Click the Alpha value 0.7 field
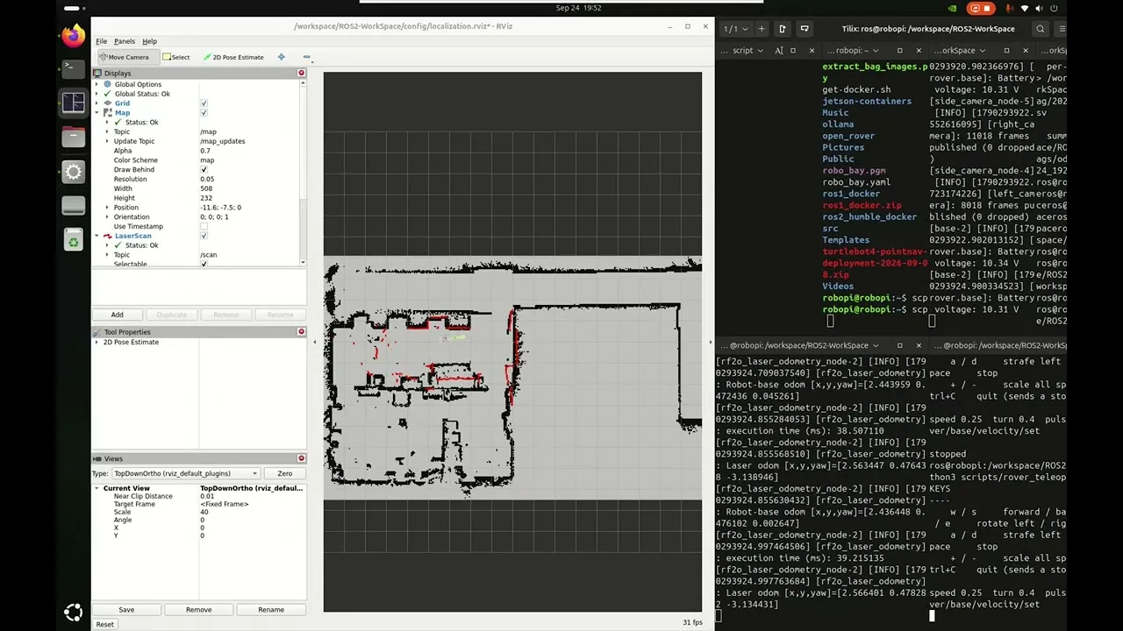Image resolution: width=1123 pixels, height=631 pixels. click(x=251, y=151)
